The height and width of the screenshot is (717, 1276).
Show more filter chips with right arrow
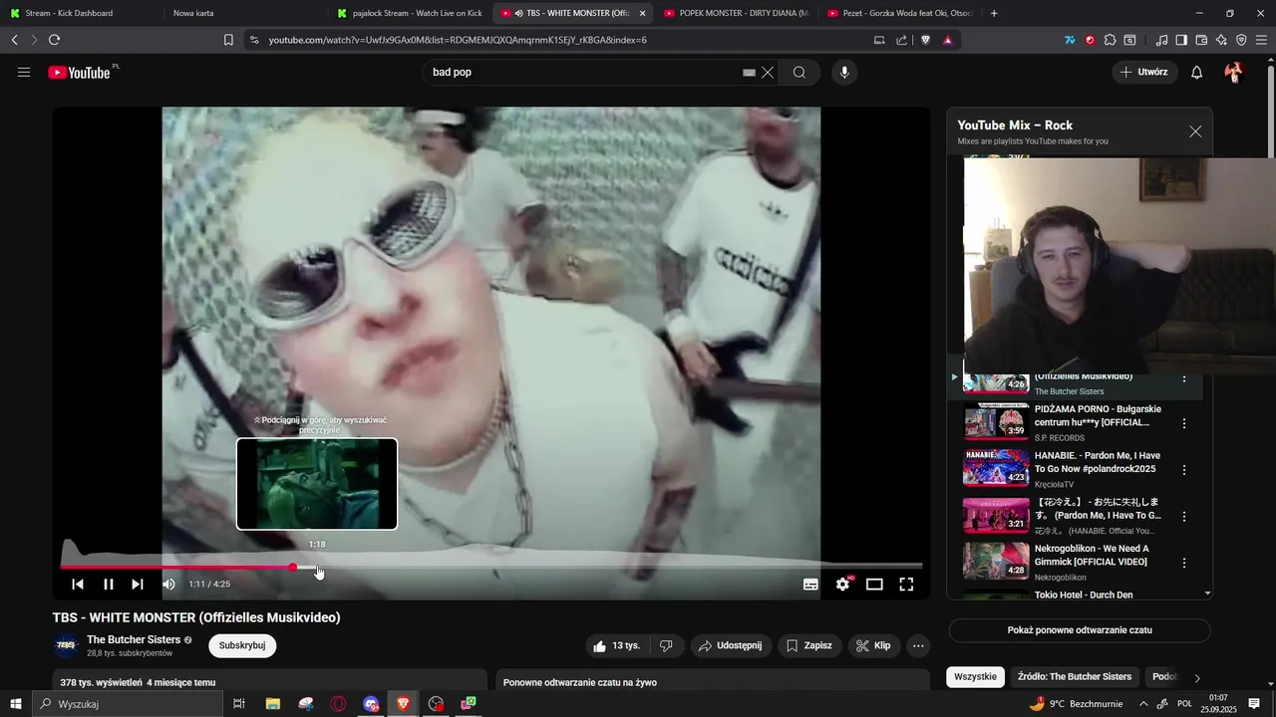pos(1197,677)
